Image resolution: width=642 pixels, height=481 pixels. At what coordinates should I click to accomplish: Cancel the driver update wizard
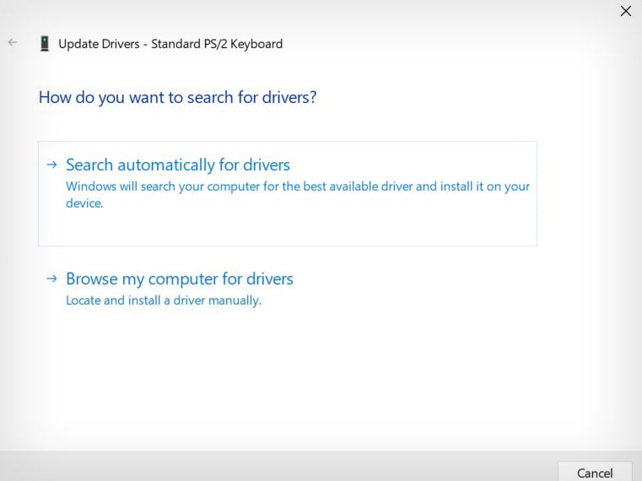(595, 472)
